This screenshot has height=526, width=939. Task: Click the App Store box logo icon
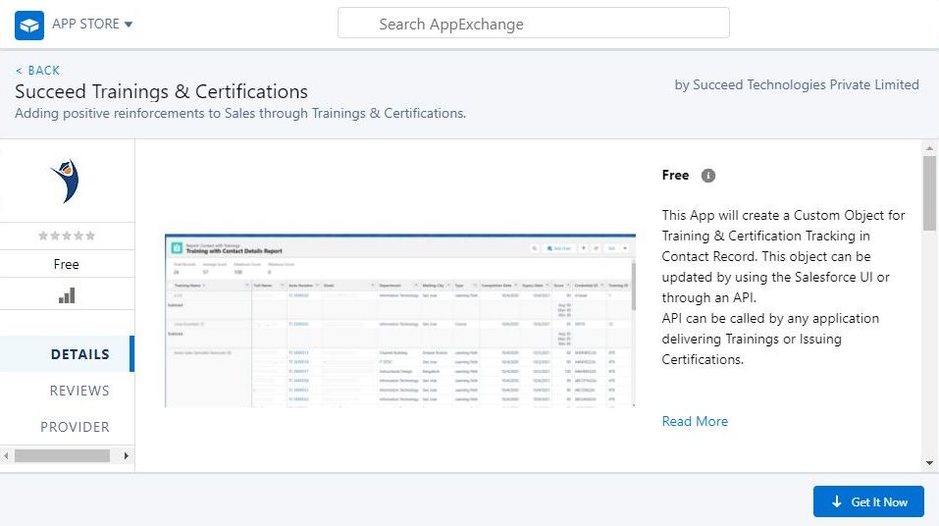(x=29, y=26)
